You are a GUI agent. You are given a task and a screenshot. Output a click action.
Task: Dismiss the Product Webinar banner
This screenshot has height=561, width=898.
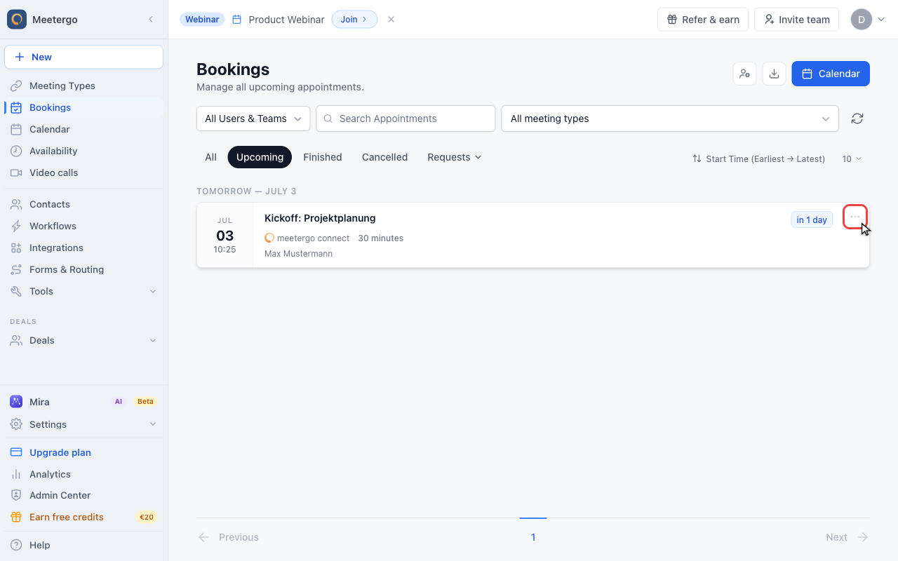[x=391, y=20]
